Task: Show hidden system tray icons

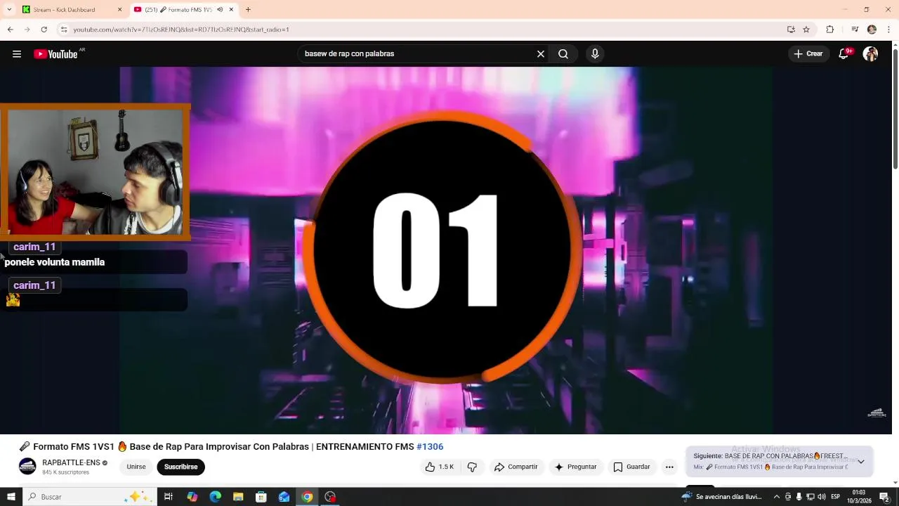Action: pos(777,497)
